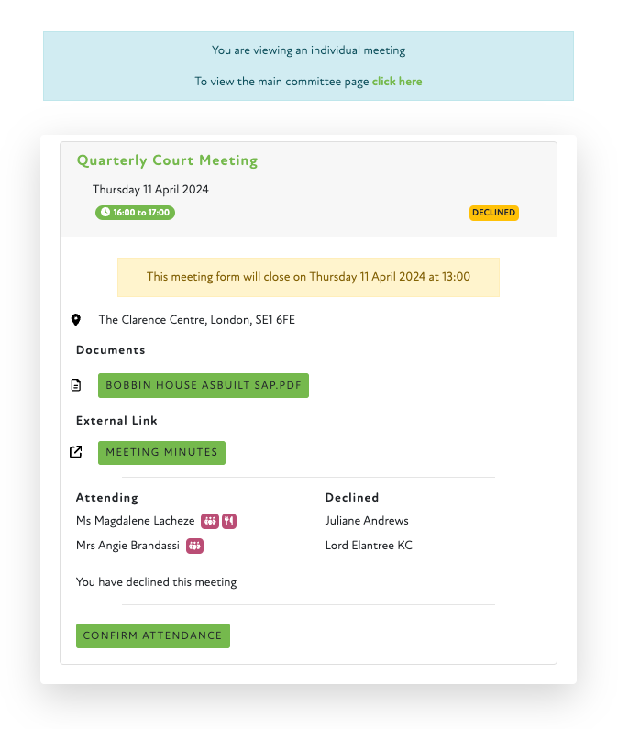Screen dimensions: 618x729
Task: Click the guests icon beside Ms Magdalene Lacheze
Action: pos(210,521)
